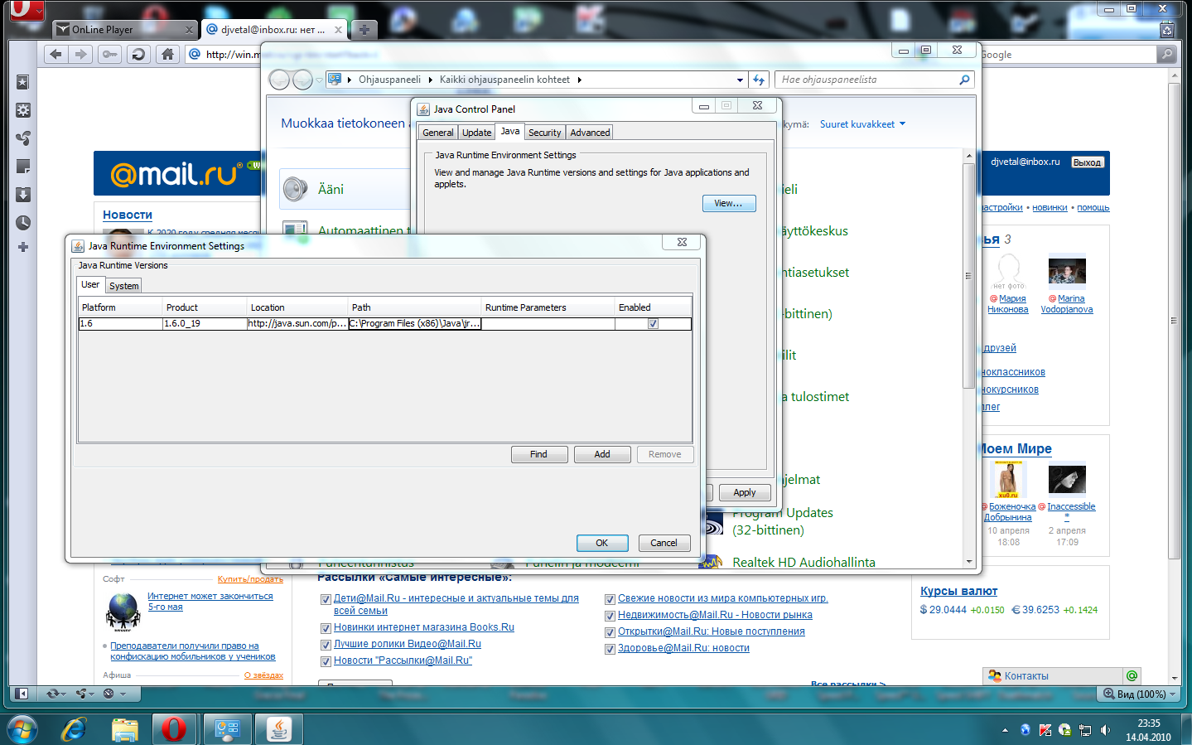Toggle the Дети@Mail.Ru subscription checkbox
Viewport: 1192px width, 745px height.
click(x=326, y=599)
